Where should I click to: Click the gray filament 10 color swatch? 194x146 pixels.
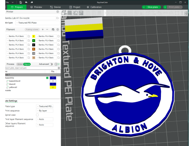pyautogui.click(x=34, y=54)
